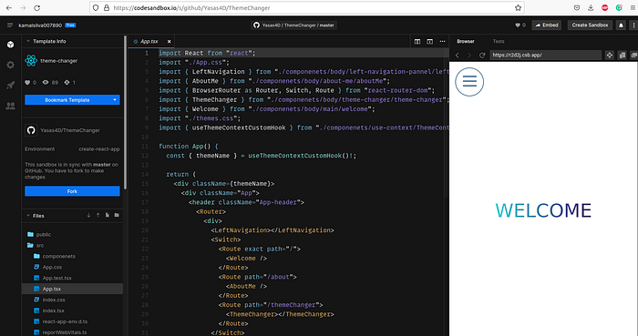Open the CodeSandbox hamburger menu
638x336 pixels.
pyautogui.click(x=10, y=25)
